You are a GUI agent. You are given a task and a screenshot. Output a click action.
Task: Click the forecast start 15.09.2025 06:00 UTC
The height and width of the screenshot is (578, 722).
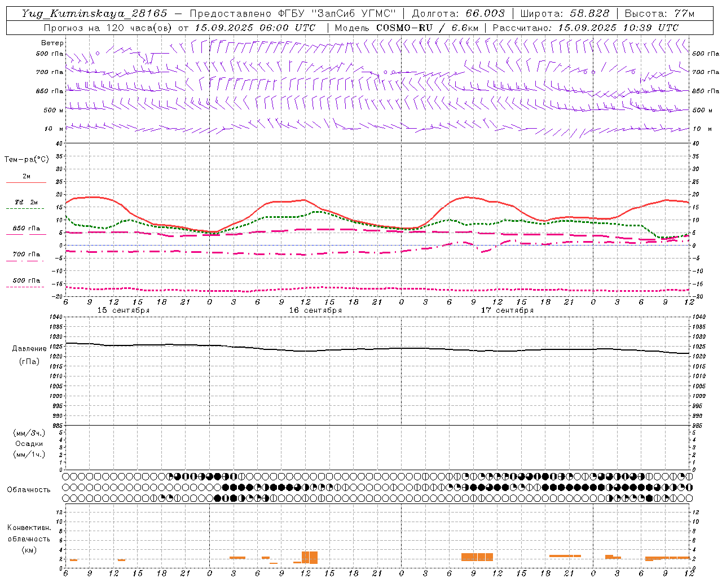point(255,28)
